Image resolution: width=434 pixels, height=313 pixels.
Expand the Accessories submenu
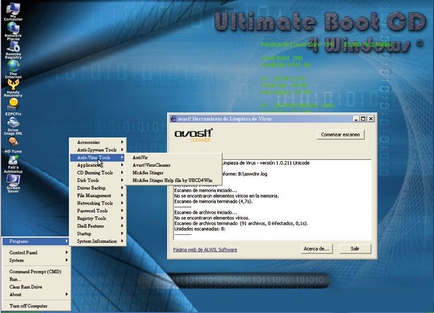pyautogui.click(x=98, y=142)
